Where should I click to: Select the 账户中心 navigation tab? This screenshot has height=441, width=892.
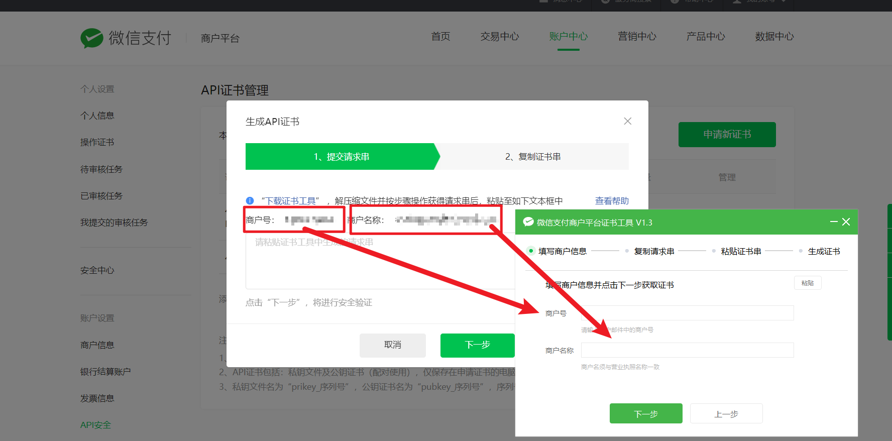(568, 36)
